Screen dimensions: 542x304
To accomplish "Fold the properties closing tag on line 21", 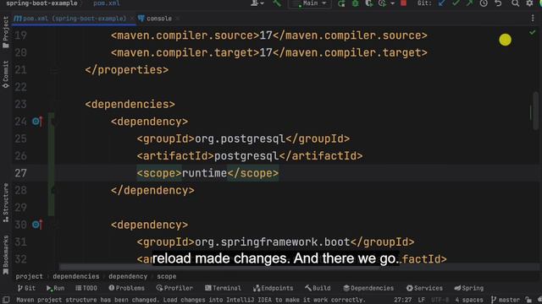I will coord(53,70).
